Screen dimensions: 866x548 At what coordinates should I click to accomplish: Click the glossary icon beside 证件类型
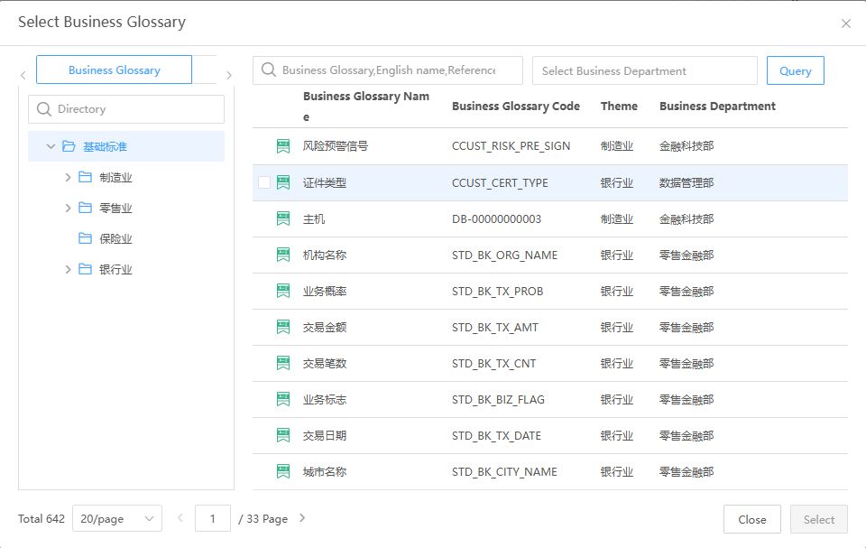pos(282,182)
